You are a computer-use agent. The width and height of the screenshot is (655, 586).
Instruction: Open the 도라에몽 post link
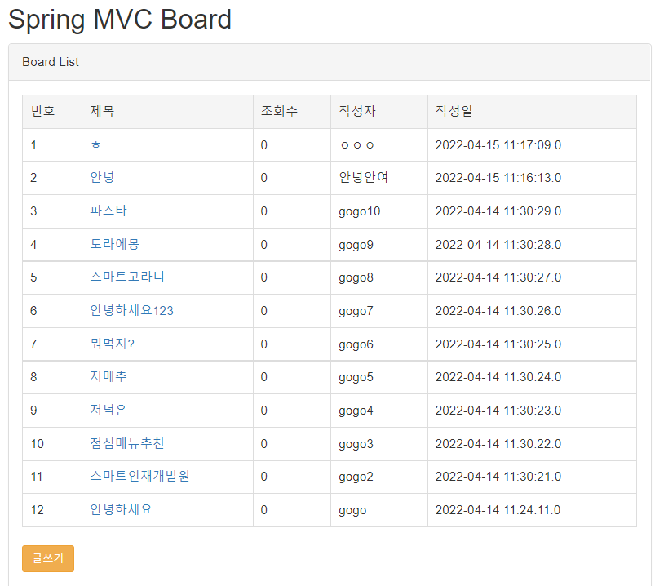point(114,244)
